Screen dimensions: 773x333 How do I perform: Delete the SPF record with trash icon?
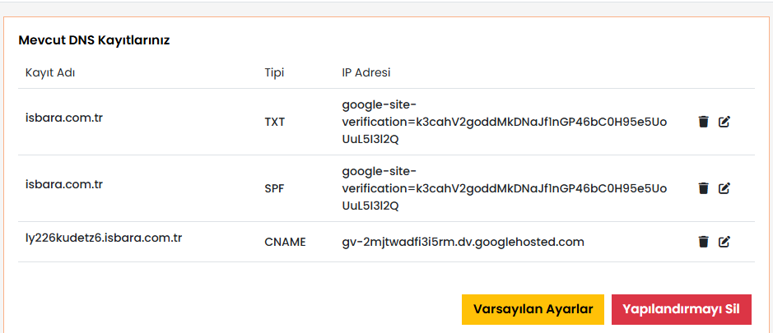(704, 187)
